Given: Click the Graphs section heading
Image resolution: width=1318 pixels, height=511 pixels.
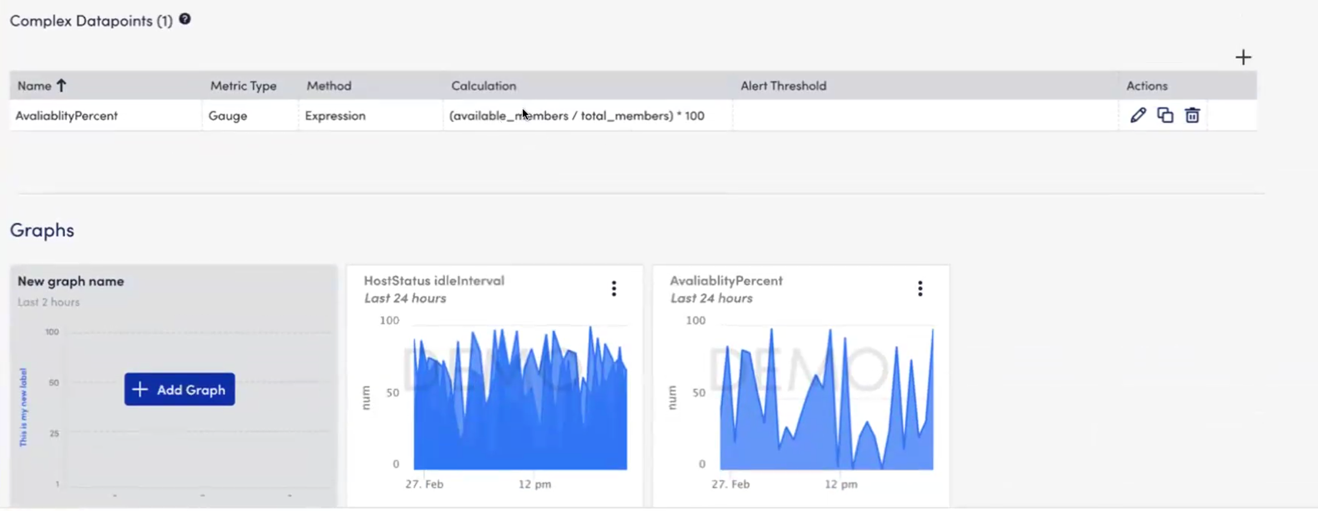Looking at the screenshot, I should point(42,230).
